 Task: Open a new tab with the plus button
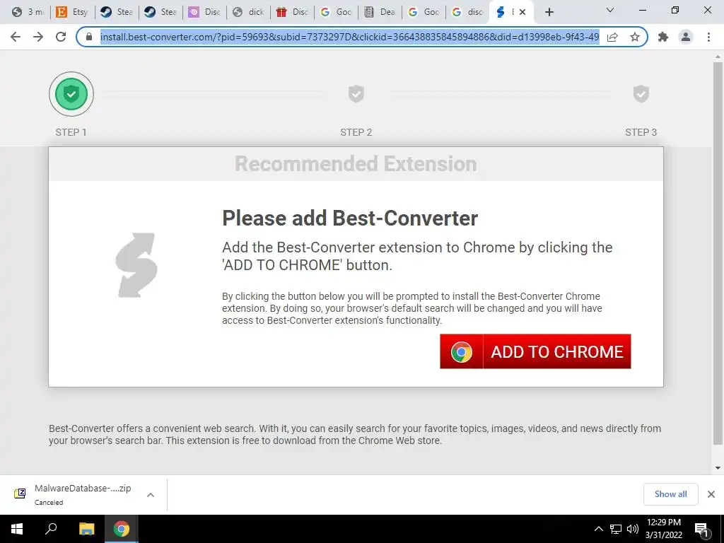coord(549,12)
